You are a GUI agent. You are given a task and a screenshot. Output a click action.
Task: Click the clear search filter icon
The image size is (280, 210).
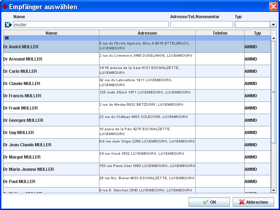[8, 24]
